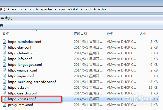
Task: Select file name httpd-default.conf
Action: (22, 53)
